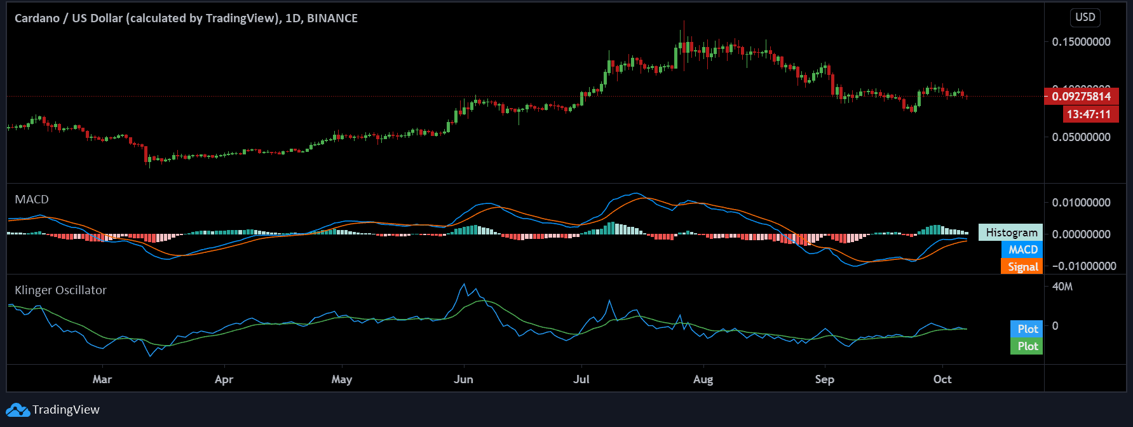This screenshot has width=1133, height=427.
Task: Click the TradingView cloud logo icon
Action: tap(18, 410)
